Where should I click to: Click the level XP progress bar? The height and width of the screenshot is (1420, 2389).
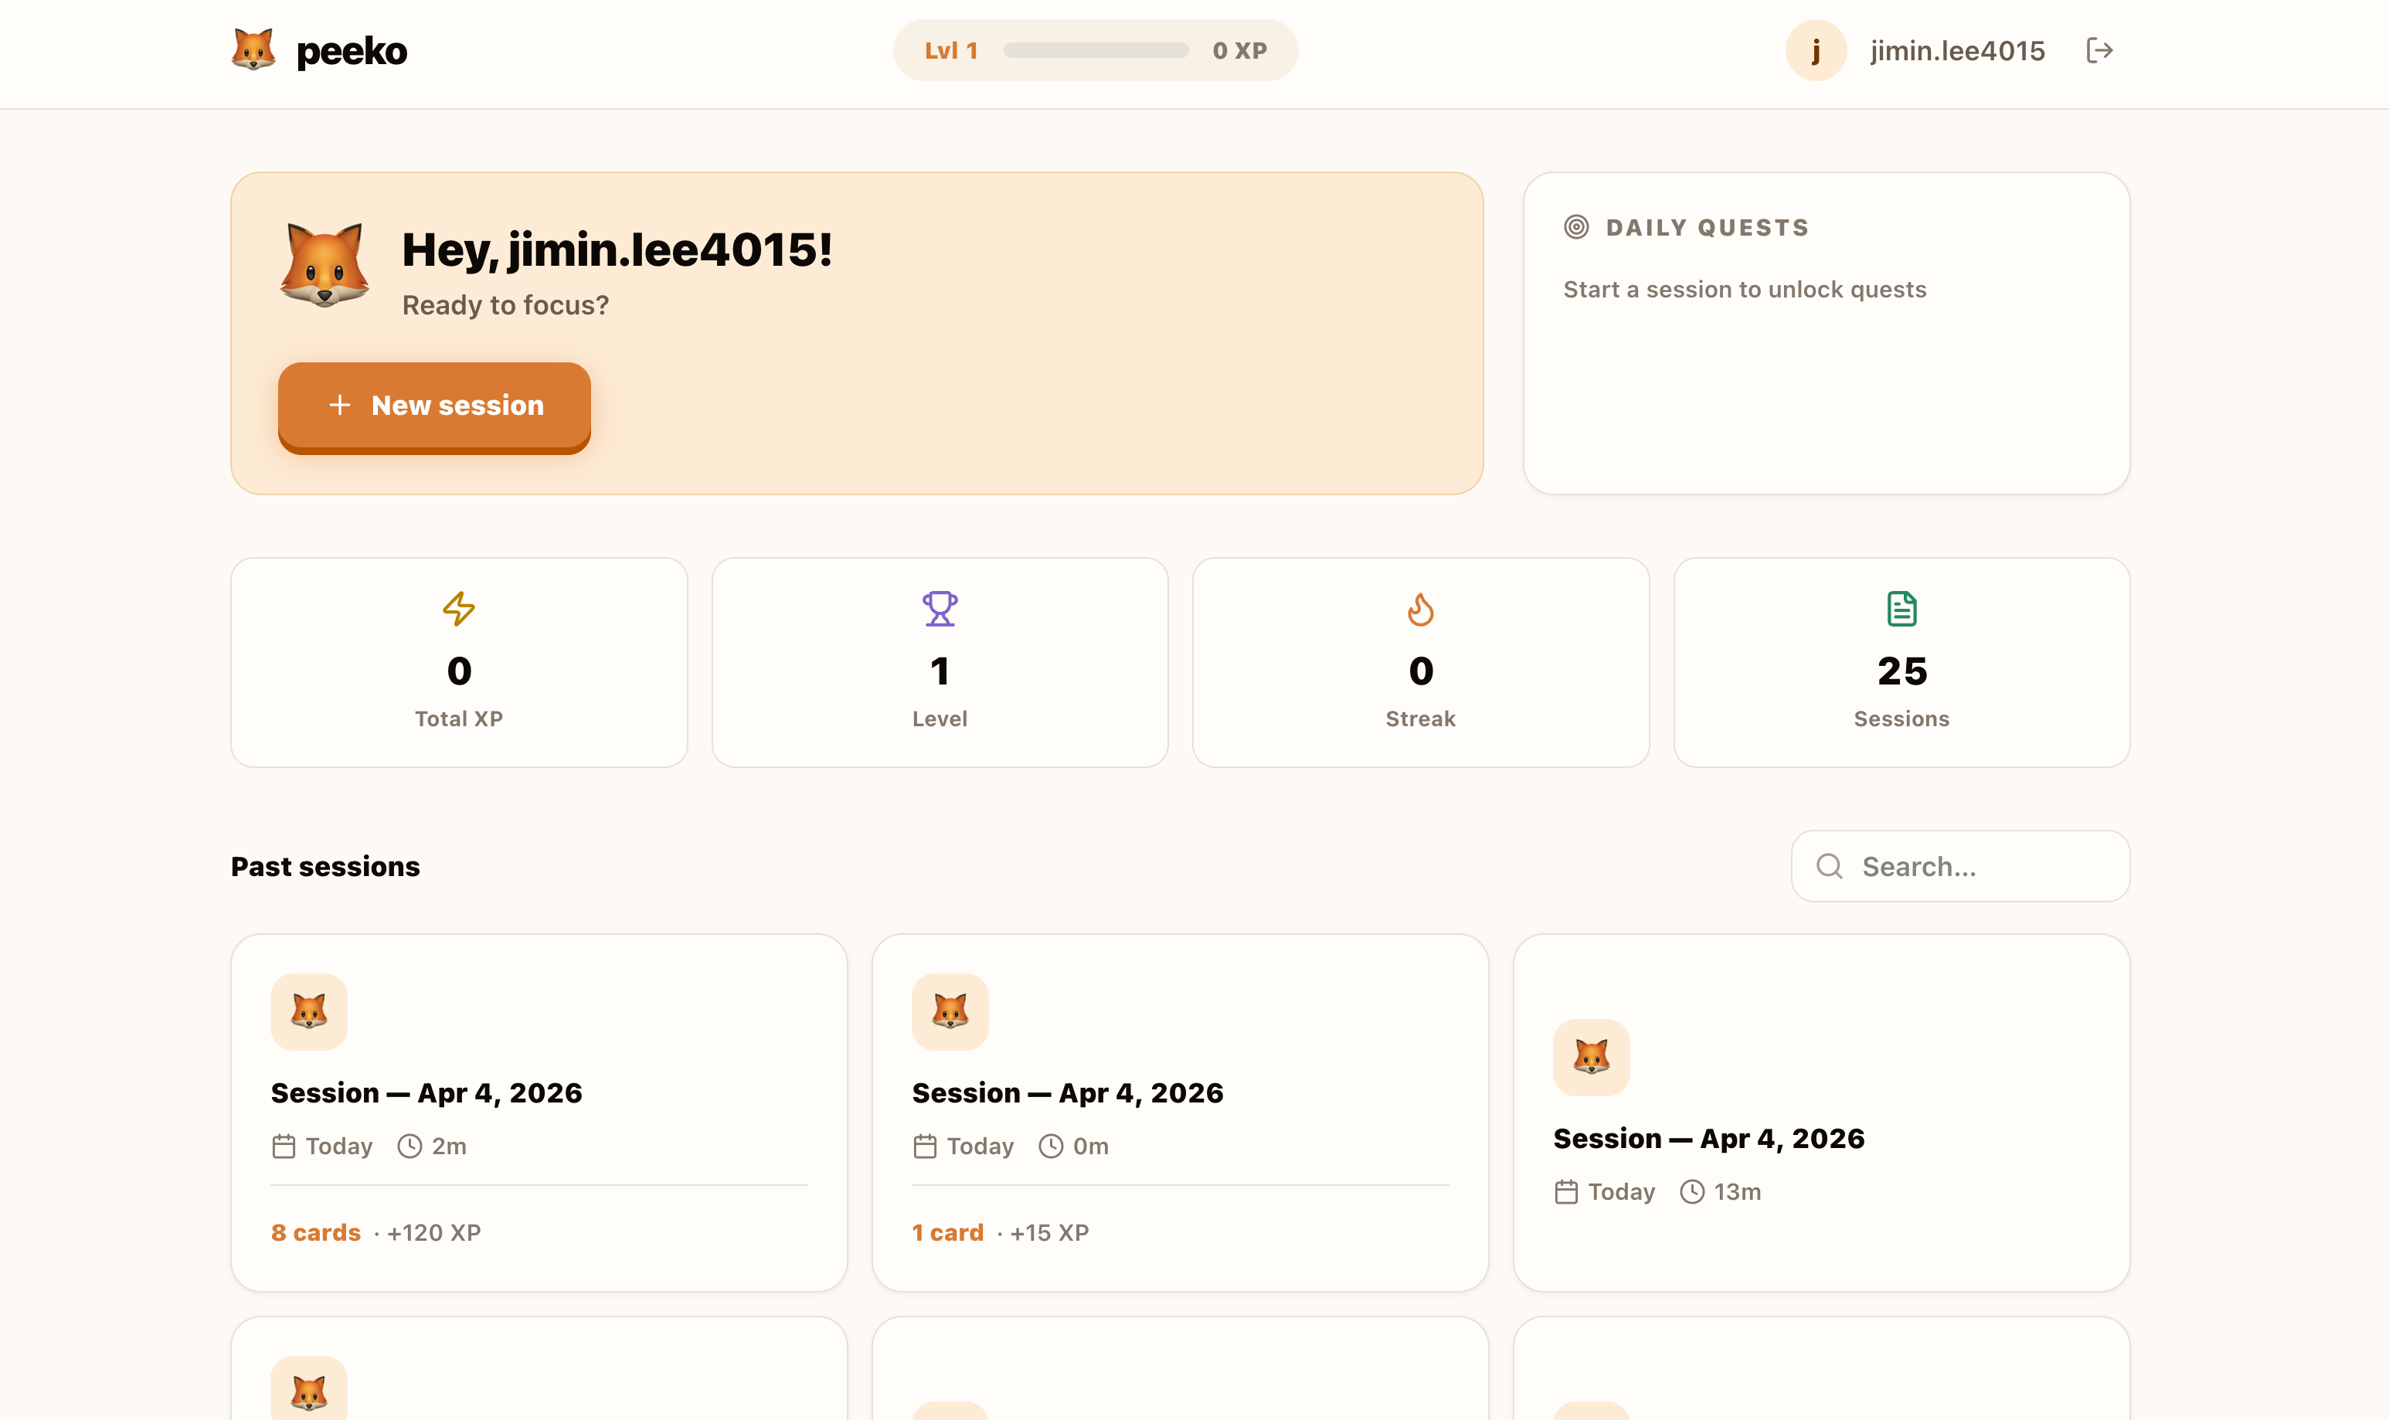(x=1096, y=51)
